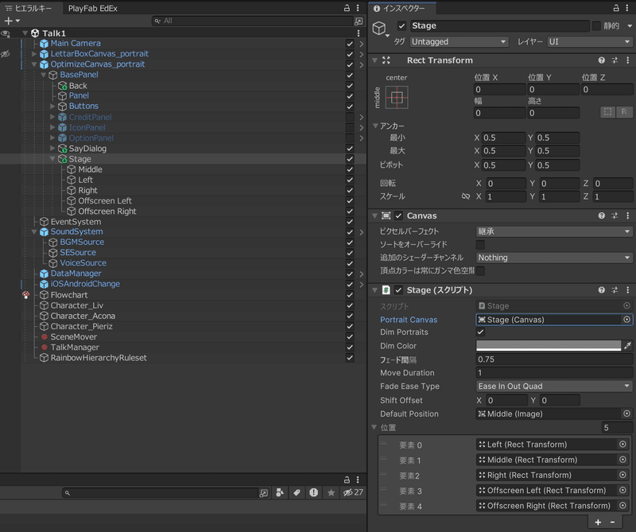
Task: Open the Fade Ease Type dropdown
Action: [x=553, y=386]
